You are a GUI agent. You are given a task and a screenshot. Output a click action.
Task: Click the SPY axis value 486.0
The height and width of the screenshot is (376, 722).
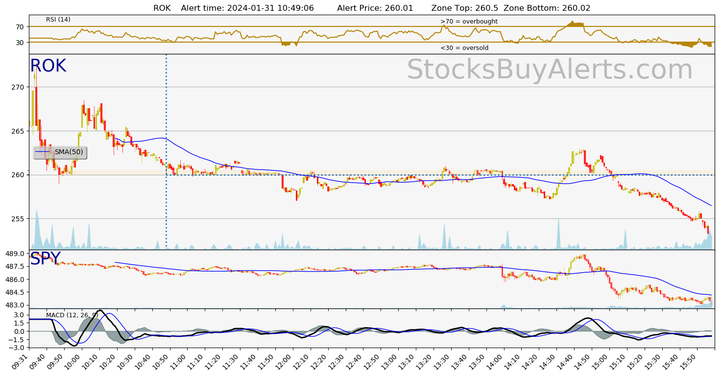(x=15, y=279)
